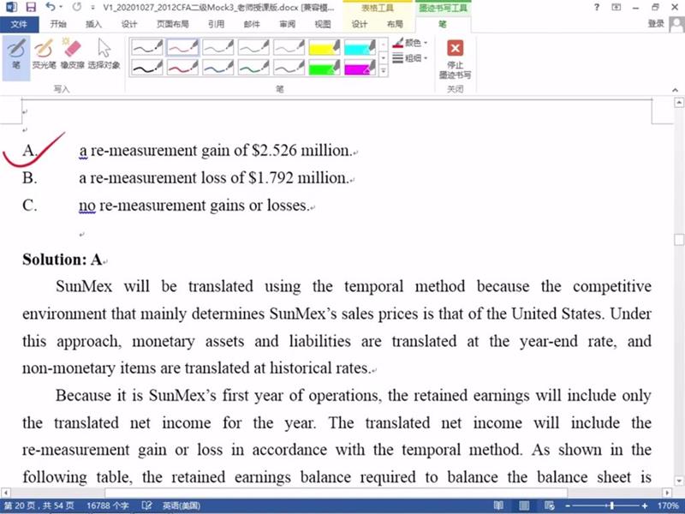Redo the last action
Screen dimensions: 685x514
click(x=77, y=7)
